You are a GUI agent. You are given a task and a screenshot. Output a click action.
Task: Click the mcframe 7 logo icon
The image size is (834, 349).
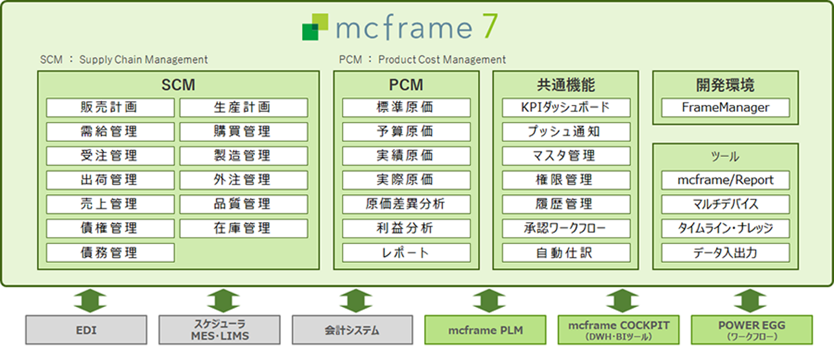point(315,27)
